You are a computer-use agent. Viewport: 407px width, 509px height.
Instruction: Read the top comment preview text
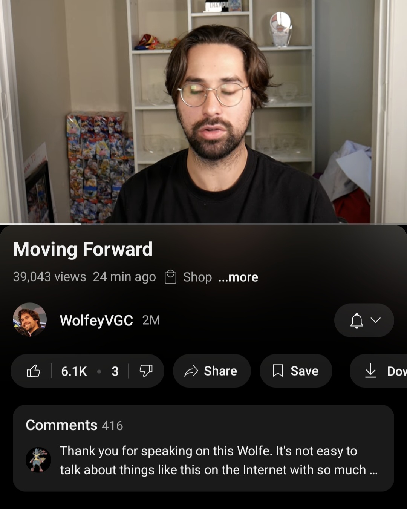point(219,460)
